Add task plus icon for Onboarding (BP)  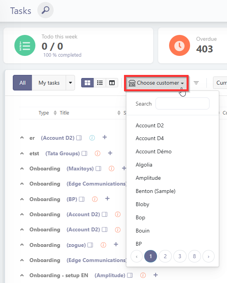pyautogui.click(x=107, y=198)
